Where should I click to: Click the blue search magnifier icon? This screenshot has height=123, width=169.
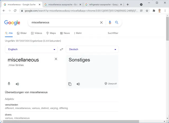tap(117, 22)
